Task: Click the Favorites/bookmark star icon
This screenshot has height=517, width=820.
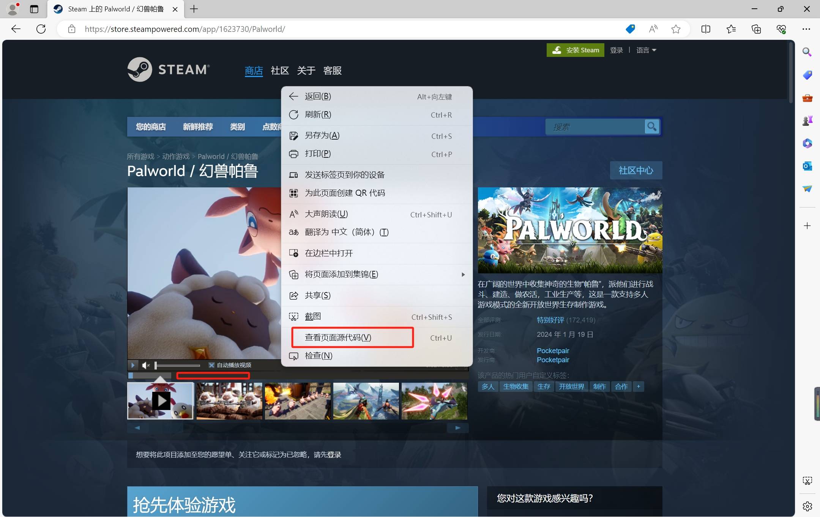Action: [x=676, y=28]
